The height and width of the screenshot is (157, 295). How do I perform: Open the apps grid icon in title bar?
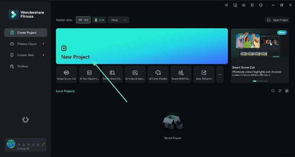tap(252, 5)
